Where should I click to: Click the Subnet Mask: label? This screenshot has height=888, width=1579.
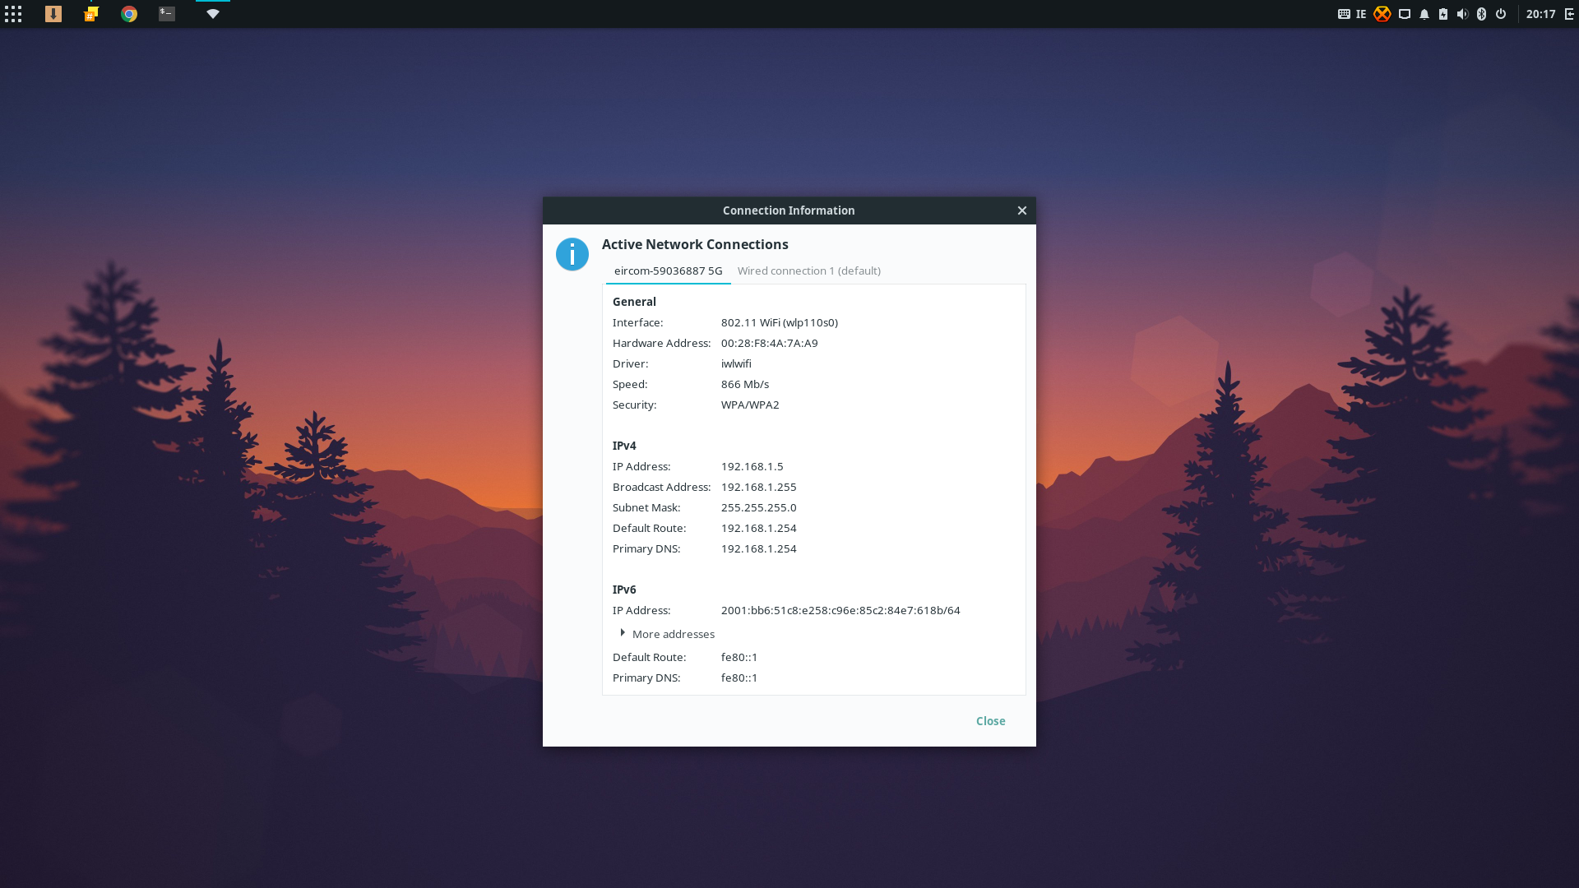pyautogui.click(x=646, y=507)
